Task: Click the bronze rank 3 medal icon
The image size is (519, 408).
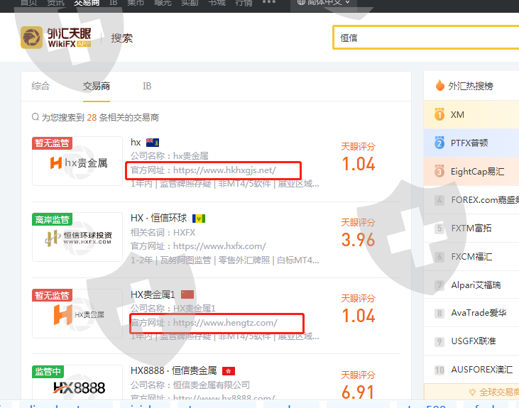Action: [x=439, y=172]
